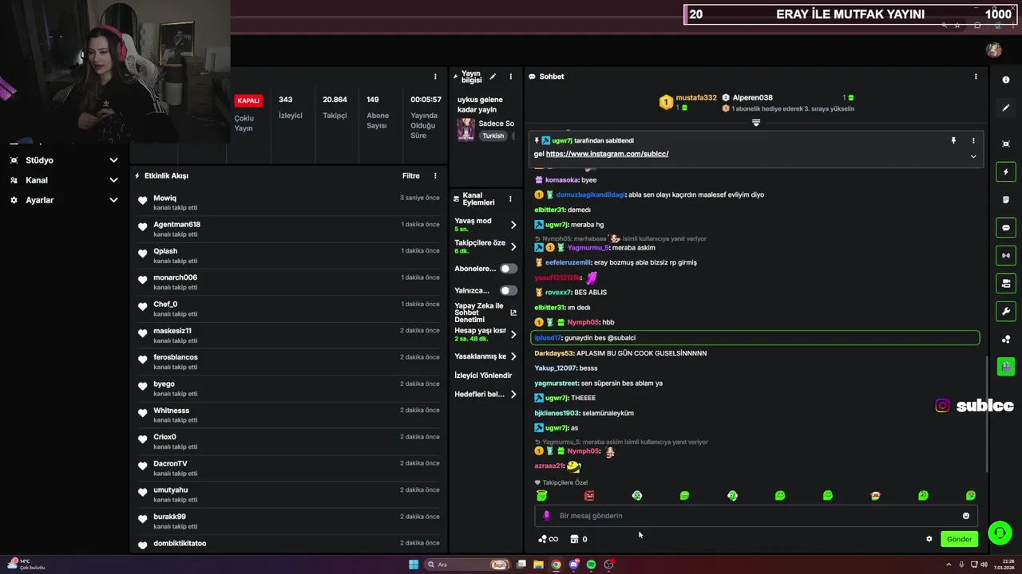Open the Kanal Eylemleri three-dot menu
Viewport: 1022px width, 574px height.
click(510, 199)
